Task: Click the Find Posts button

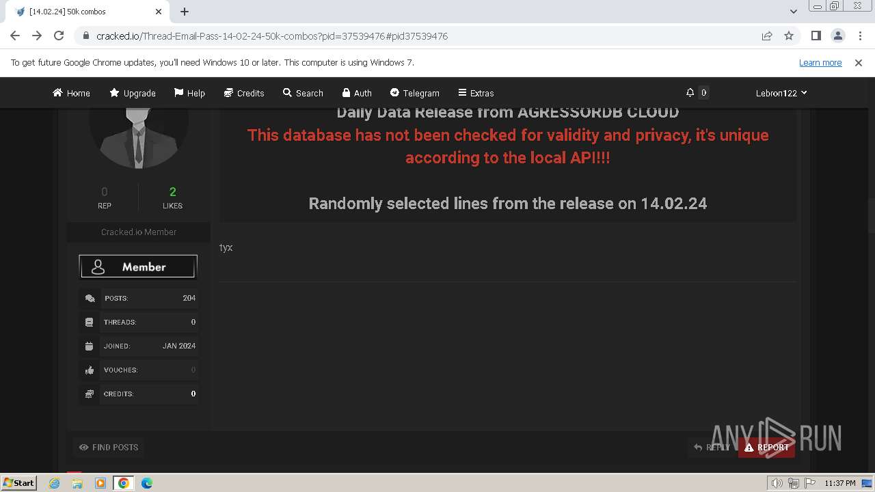Action: click(x=109, y=448)
